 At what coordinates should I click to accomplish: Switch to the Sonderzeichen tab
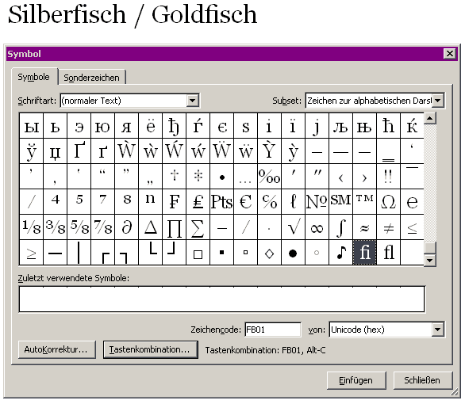pos(91,78)
